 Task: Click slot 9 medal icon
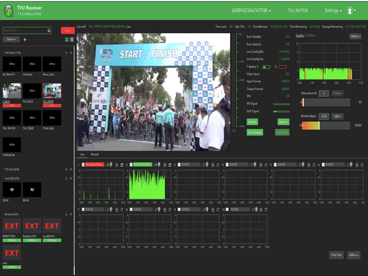tap(207, 209)
